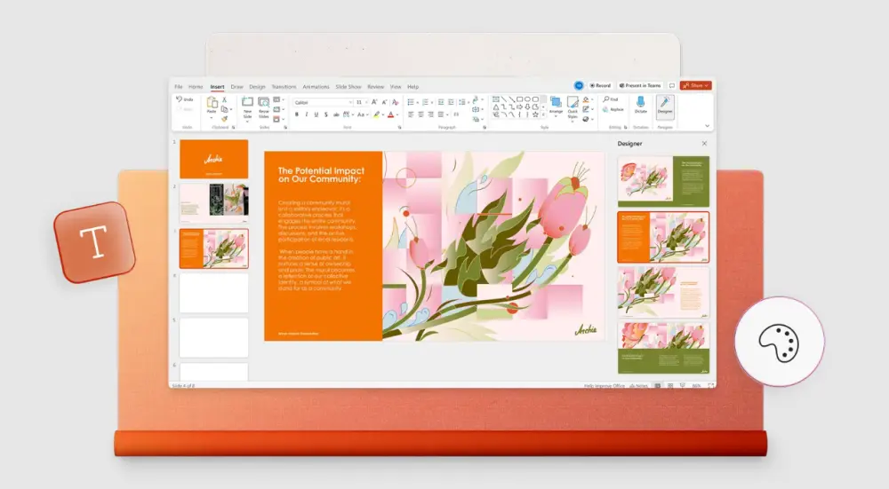Select the right arrow shape in the gallery
The image size is (889, 489).
tap(519, 106)
